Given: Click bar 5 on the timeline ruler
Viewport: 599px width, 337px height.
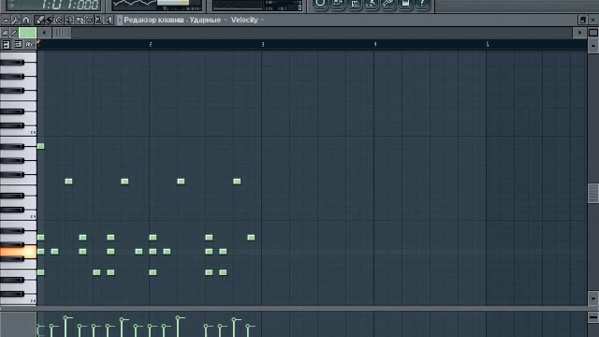Looking at the screenshot, I should coord(487,45).
